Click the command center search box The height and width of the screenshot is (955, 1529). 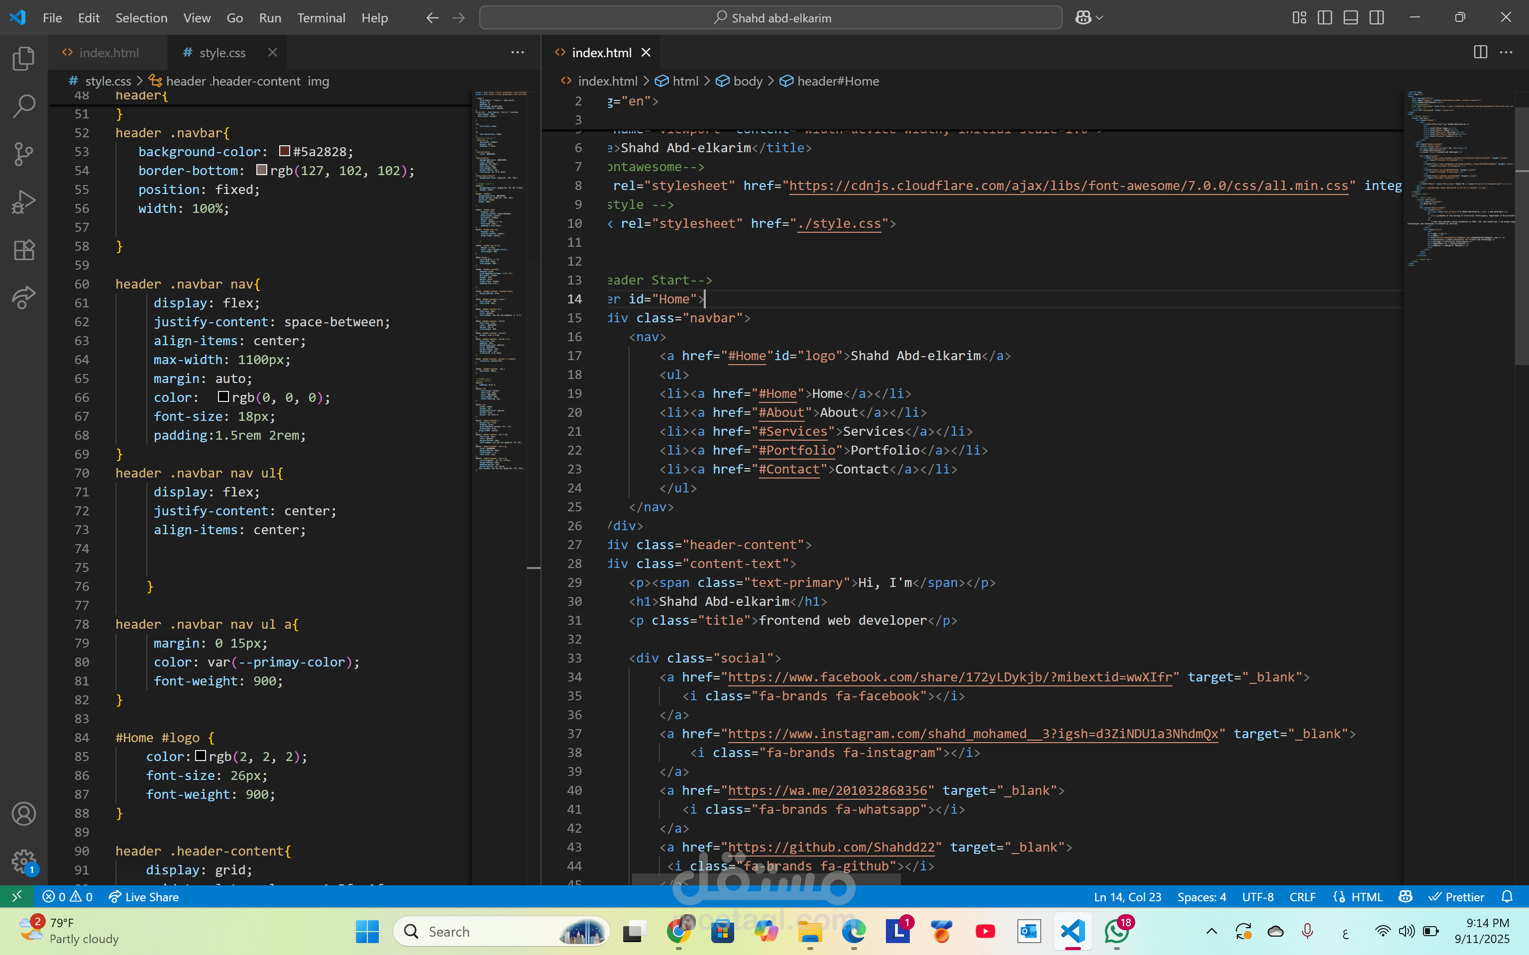[x=770, y=18]
